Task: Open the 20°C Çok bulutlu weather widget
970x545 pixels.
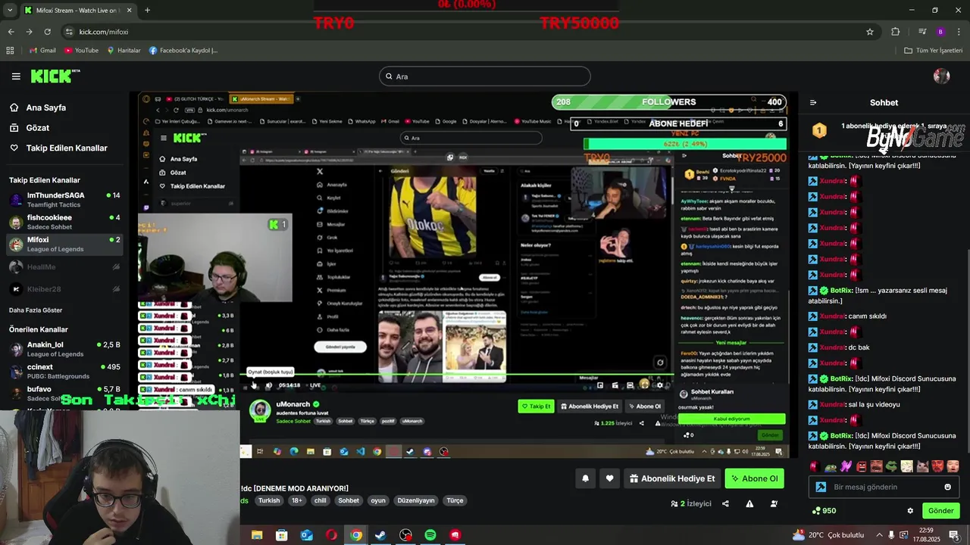Action: click(828, 535)
